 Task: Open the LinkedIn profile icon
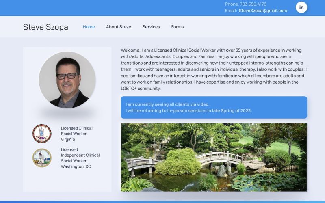[x=301, y=7]
